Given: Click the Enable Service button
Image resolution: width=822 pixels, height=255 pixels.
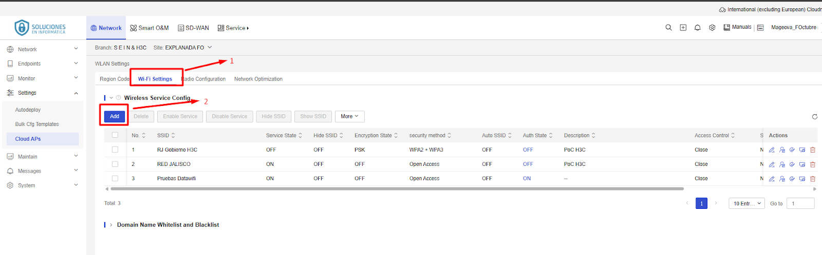Looking at the screenshot, I should pos(180,117).
